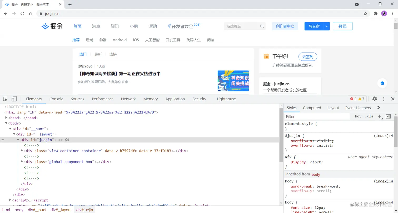Click the 创作者中心 button

pos(285,26)
